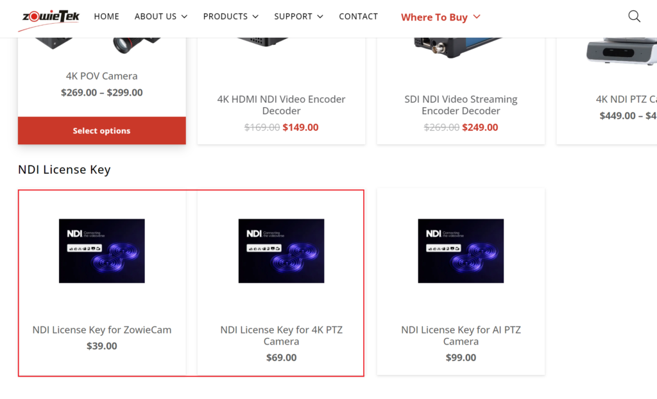Open NDI License Key for ZowieCam title
Viewport: 657px width, 399px height.
click(102, 330)
